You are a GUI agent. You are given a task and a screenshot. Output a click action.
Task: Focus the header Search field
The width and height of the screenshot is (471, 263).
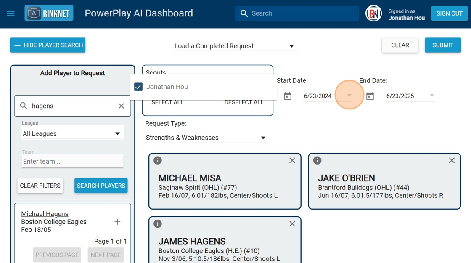(x=297, y=13)
